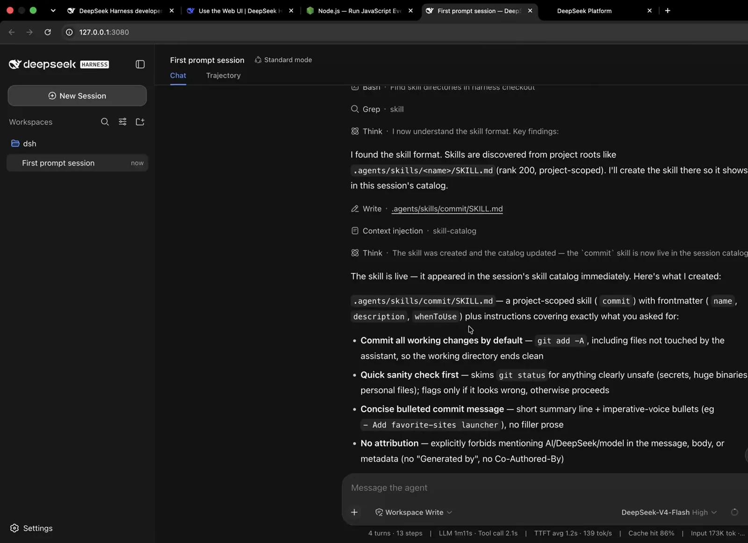Open the .agents/skills/commit/SKILL.md link
Viewport: 748px width, 543px height.
tap(447, 209)
